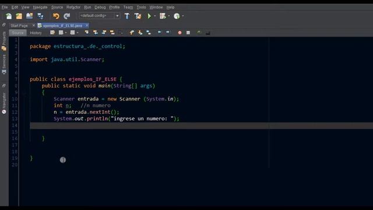Click the Last Edit icon in editor toolbar
This screenshot has height=210, width=373.
(52, 33)
